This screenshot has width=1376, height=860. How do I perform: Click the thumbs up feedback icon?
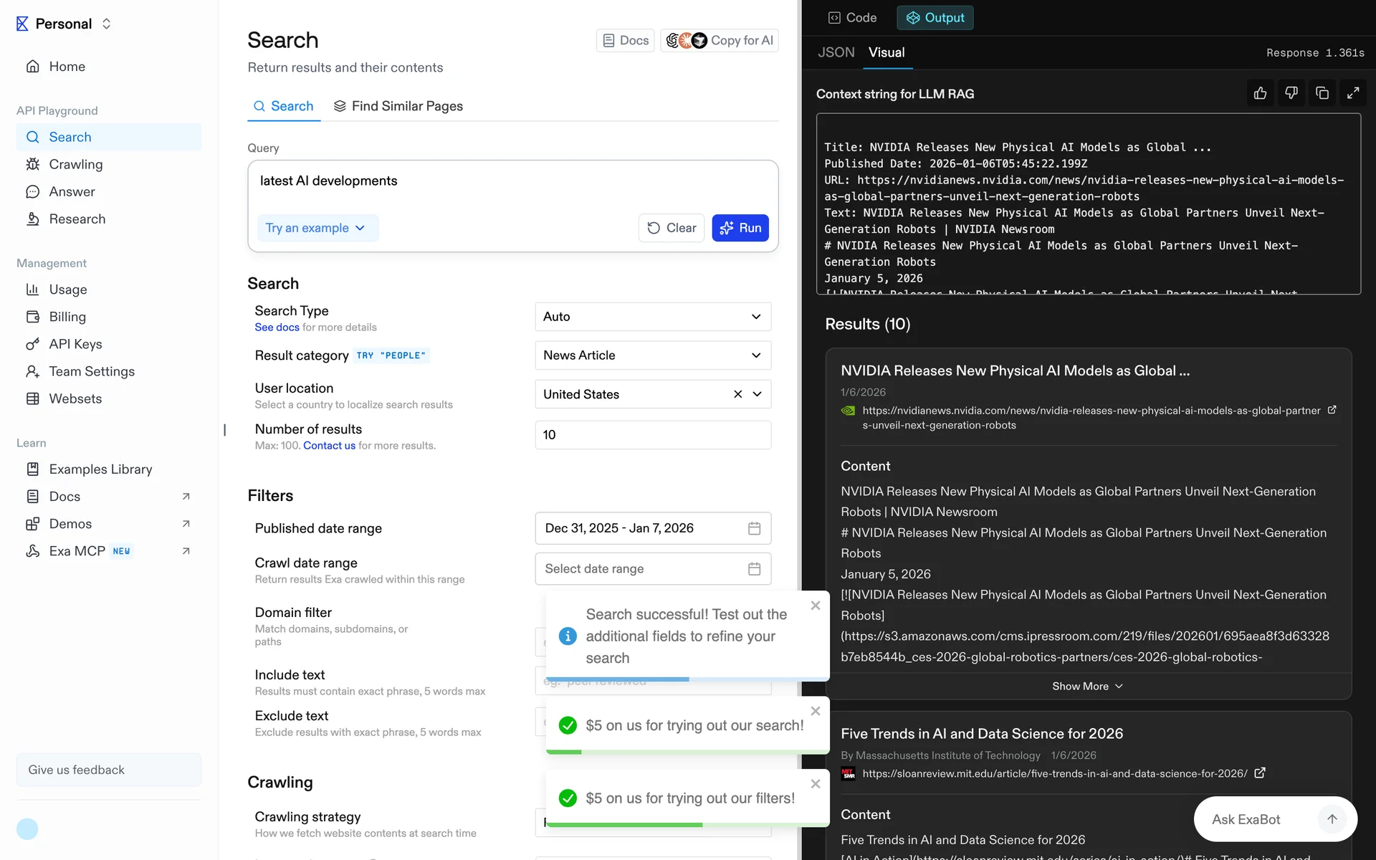(1260, 93)
